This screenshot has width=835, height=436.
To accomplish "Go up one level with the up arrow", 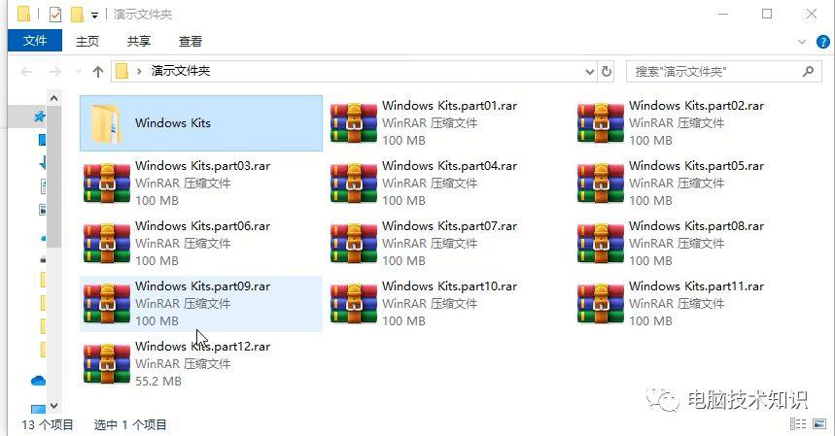I will [97, 71].
